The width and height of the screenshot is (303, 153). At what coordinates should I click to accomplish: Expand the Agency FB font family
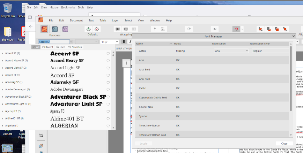coord(2,111)
